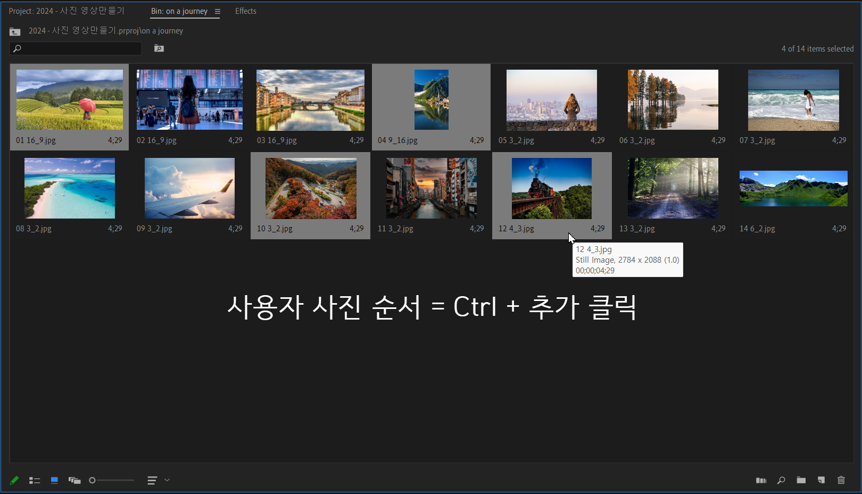The height and width of the screenshot is (494, 862).
Task: Switch to the Effects tab
Action: (245, 11)
